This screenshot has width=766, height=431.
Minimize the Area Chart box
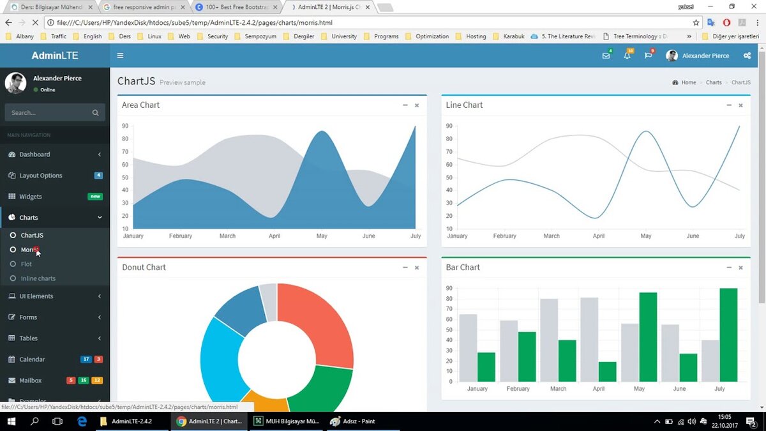pos(405,105)
